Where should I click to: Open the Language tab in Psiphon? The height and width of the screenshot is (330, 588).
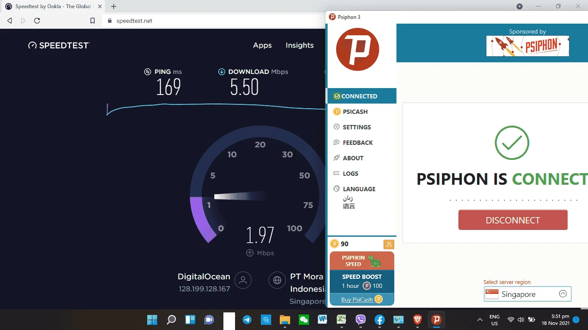click(362, 189)
